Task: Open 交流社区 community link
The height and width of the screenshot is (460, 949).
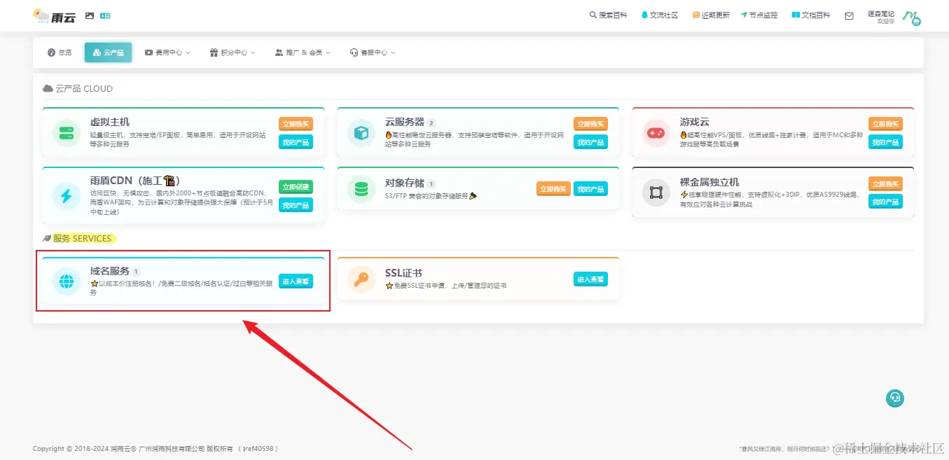Action: (x=660, y=15)
